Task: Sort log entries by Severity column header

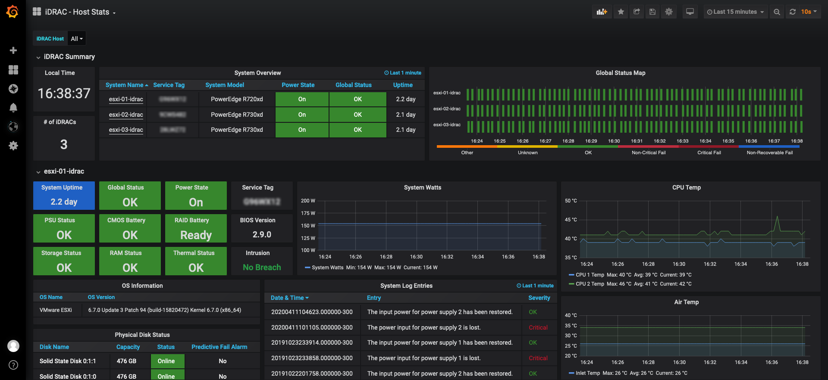Action: (x=539, y=298)
